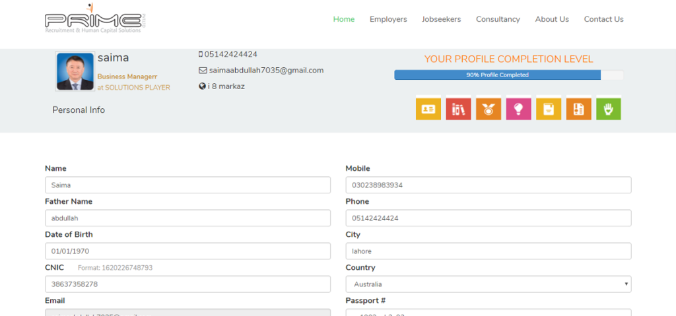Go to the Home menu item

[344, 19]
